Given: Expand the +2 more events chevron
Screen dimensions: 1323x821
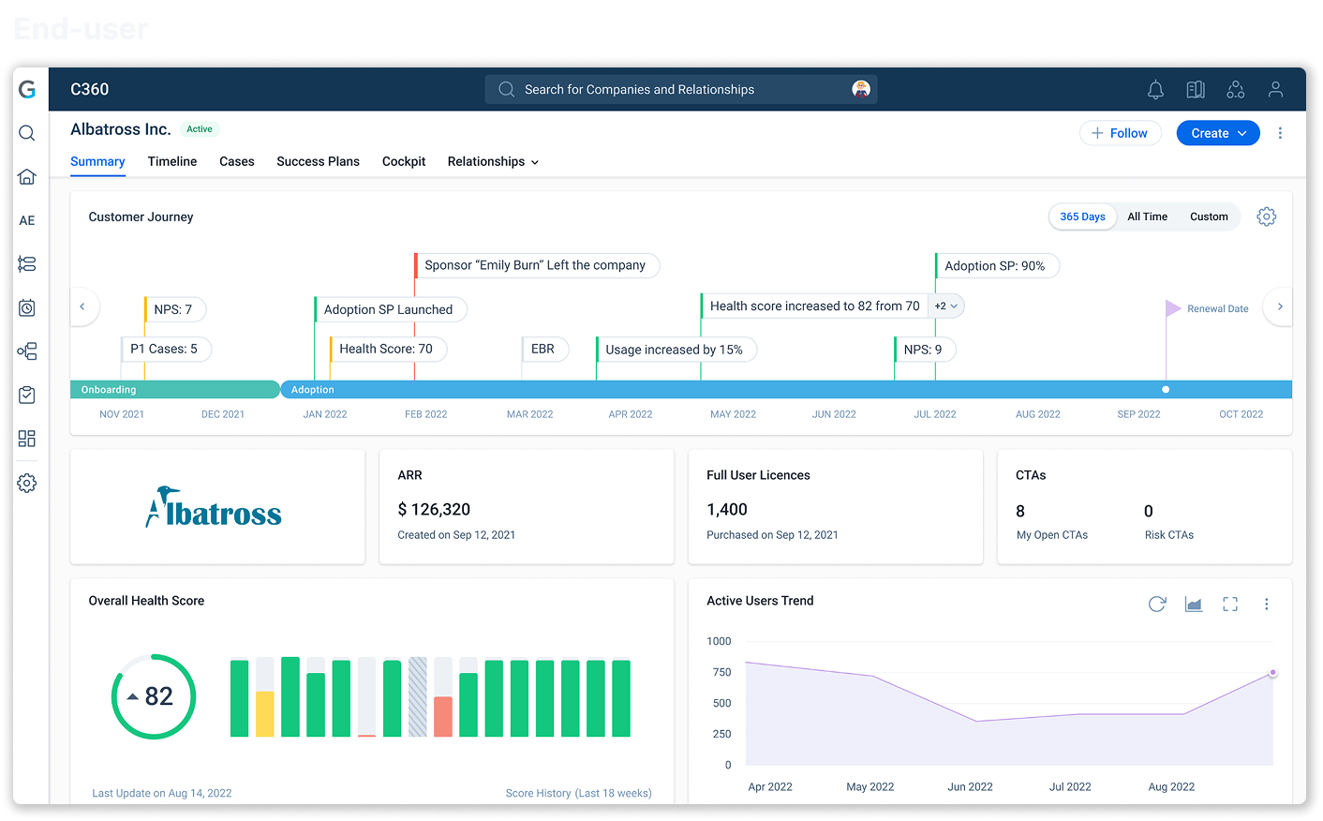Looking at the screenshot, I should click(x=946, y=306).
